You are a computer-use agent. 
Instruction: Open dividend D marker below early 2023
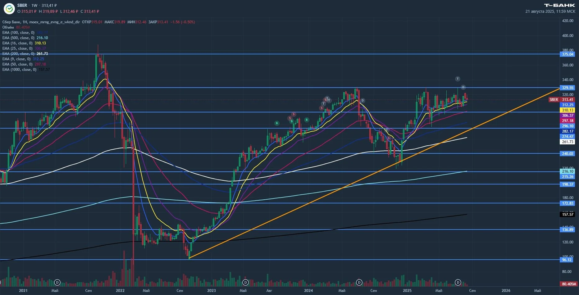pos(245,282)
